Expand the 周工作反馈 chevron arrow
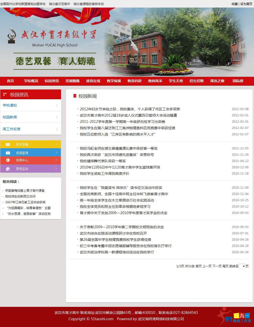Viewport: 254px width, 327px height. 57,129
